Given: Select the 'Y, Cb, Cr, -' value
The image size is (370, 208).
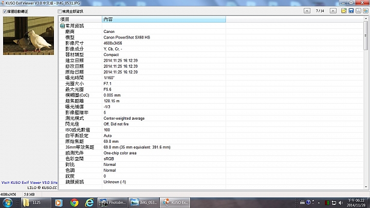Looking at the screenshot, I should [x=113, y=49].
